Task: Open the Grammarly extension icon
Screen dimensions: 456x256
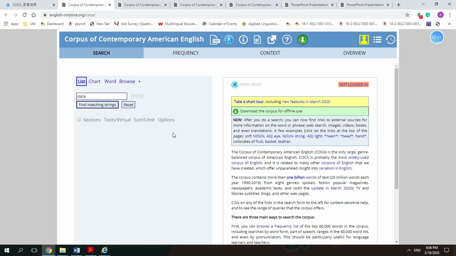Action: (x=428, y=15)
